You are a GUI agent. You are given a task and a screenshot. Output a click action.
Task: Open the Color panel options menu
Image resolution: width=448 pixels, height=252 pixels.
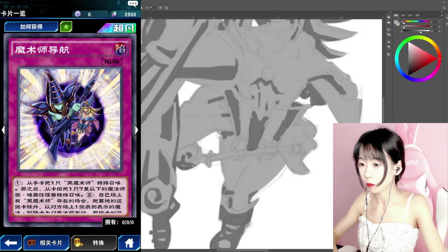442,15
